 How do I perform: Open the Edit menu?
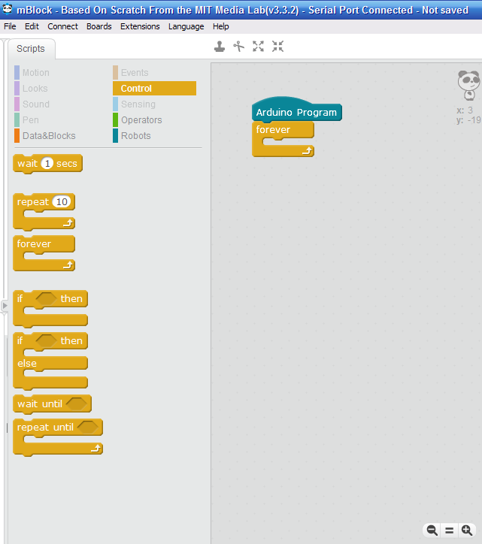coord(32,26)
